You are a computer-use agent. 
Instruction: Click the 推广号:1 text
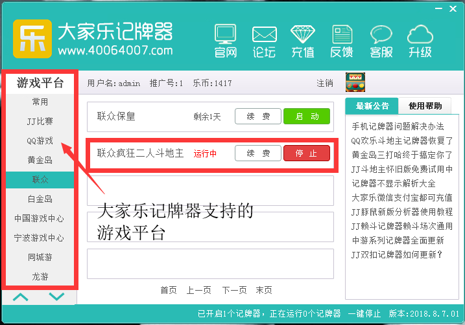(x=166, y=83)
